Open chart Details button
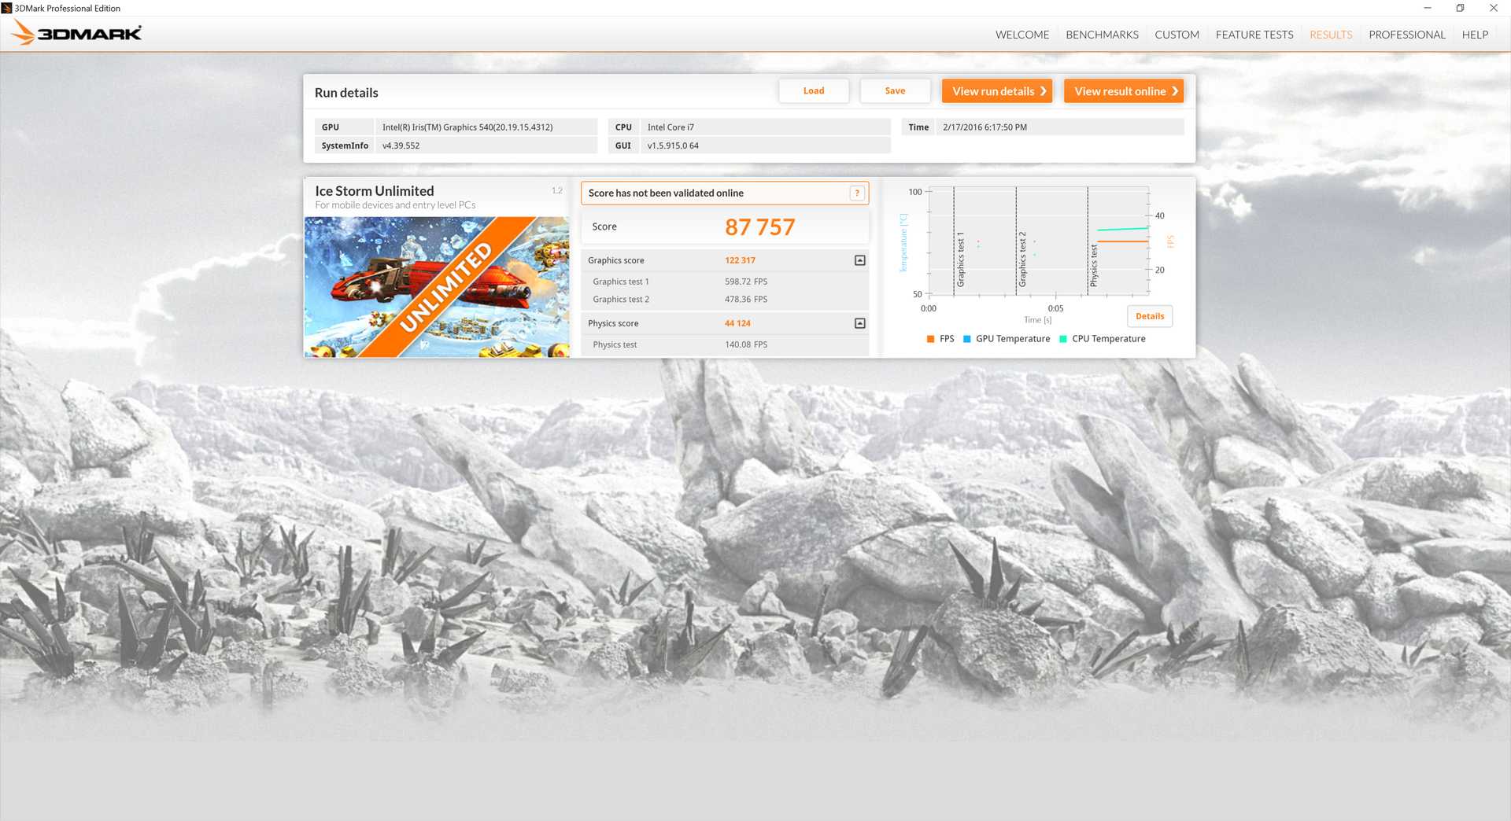The image size is (1511, 821). coord(1150,316)
